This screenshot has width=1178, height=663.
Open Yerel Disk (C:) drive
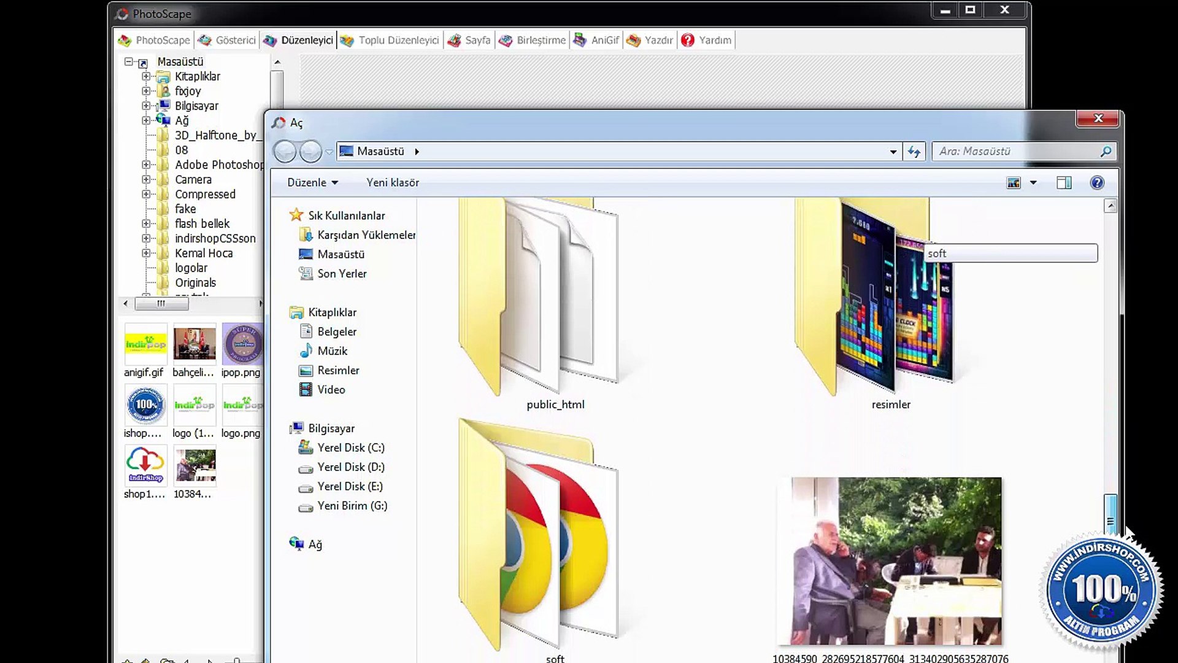coord(350,448)
